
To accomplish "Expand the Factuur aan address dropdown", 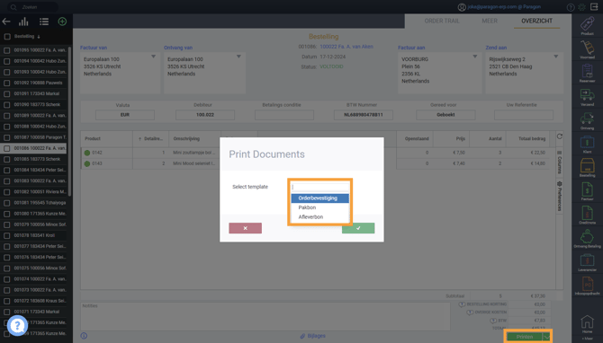I will tap(475, 57).
